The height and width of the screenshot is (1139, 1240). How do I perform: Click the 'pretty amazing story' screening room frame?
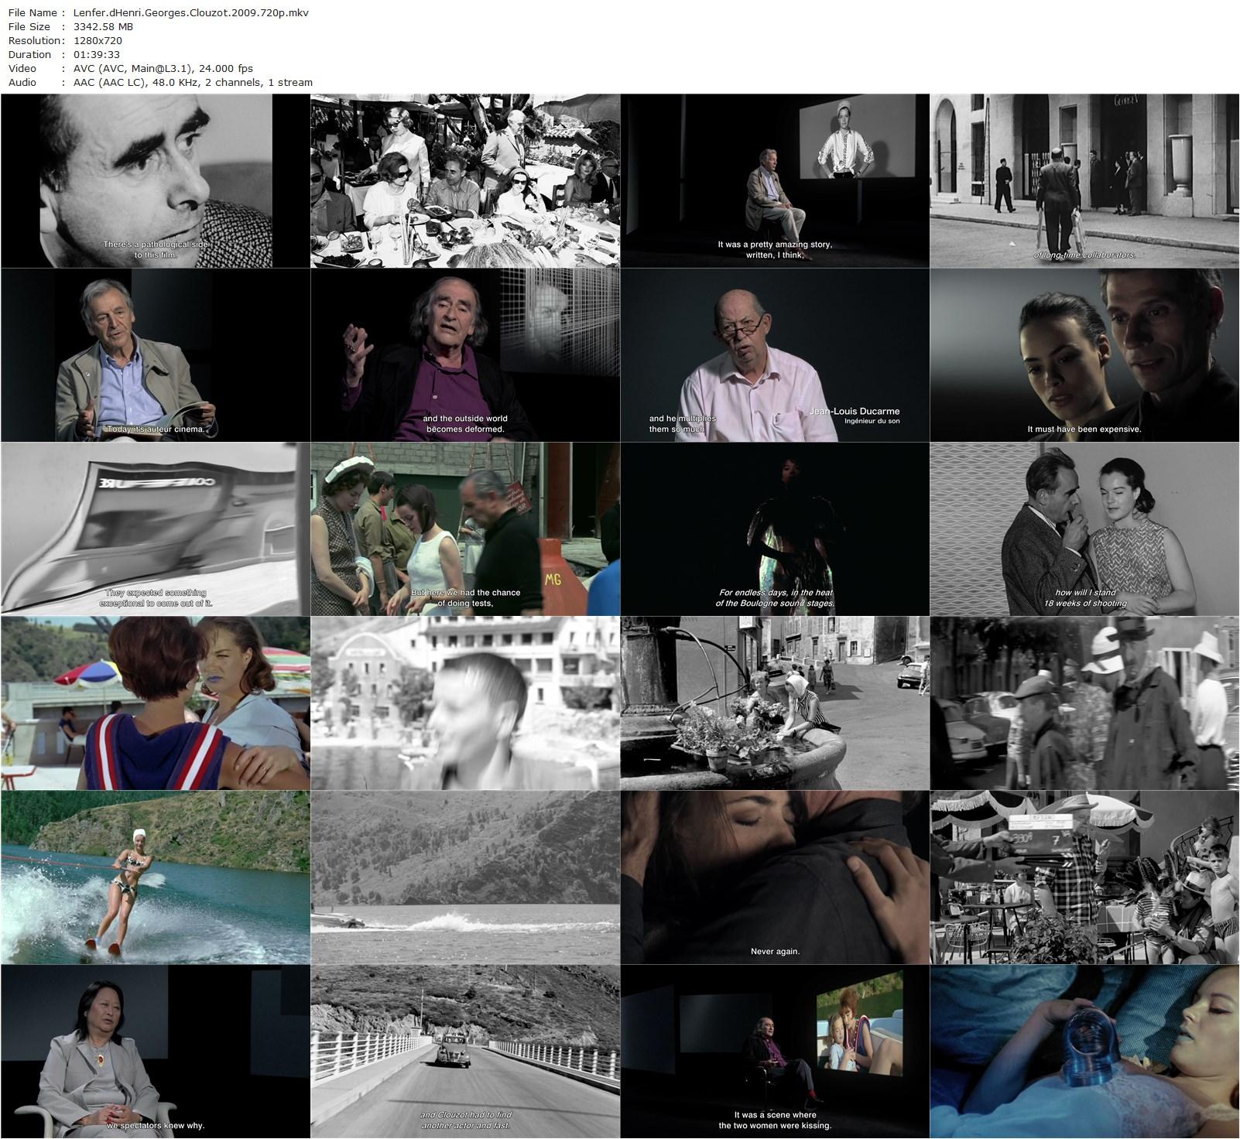[775, 181]
